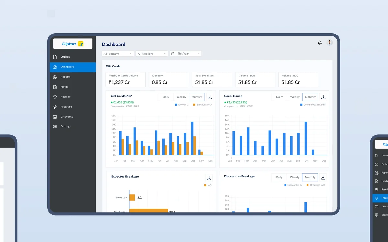
Task: Click the Dashboard gauge icon in sidebar
Action: (55, 67)
